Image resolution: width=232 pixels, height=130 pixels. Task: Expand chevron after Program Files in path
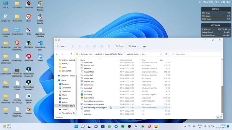tap(94, 54)
